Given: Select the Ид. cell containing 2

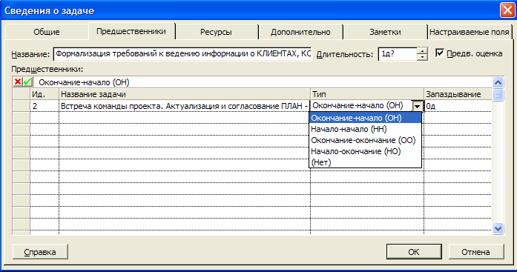Looking at the screenshot, I should click(x=45, y=106).
